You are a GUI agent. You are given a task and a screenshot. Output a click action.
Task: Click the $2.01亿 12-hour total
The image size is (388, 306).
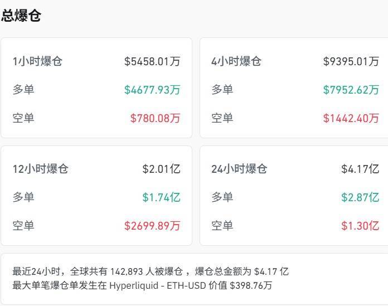coord(161,169)
